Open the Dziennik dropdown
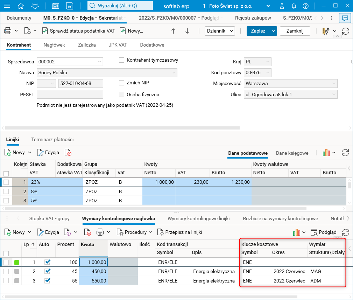Viewport: 353px width, 300px height. pos(220,31)
